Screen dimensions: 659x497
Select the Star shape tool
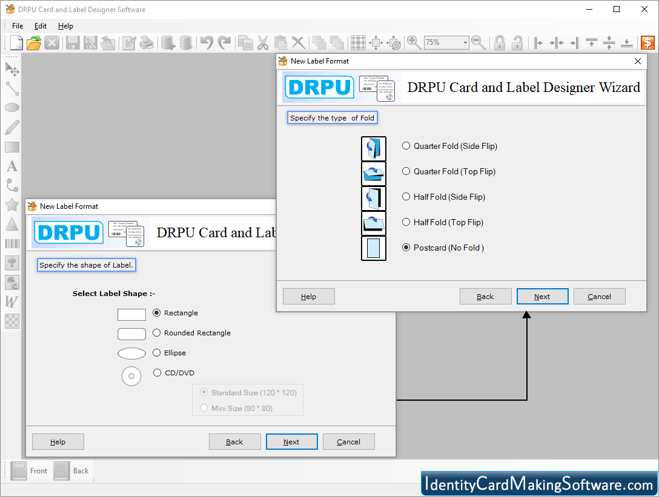pyautogui.click(x=12, y=205)
